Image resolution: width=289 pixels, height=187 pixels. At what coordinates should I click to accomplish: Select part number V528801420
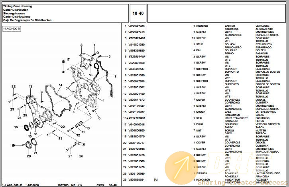click(136, 155)
